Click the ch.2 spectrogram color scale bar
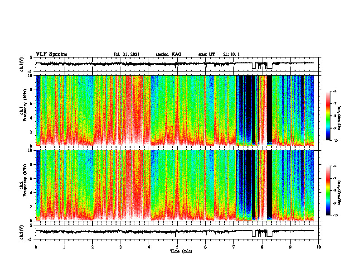The width and height of the screenshot is (359, 277). tap(328, 191)
